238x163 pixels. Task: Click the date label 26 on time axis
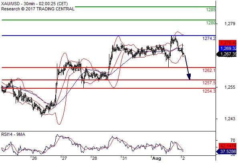click(x=34, y=159)
